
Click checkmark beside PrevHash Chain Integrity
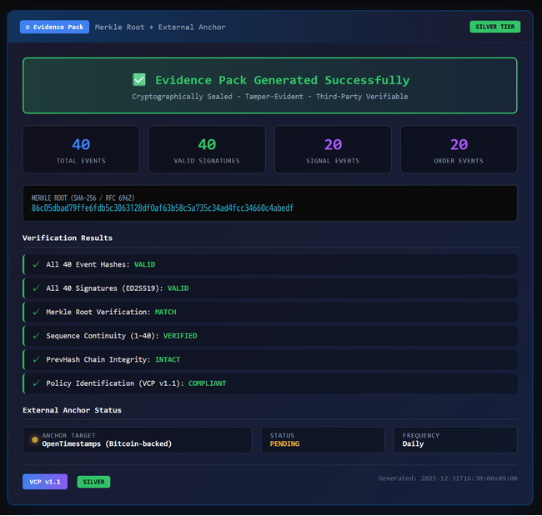[36, 359]
